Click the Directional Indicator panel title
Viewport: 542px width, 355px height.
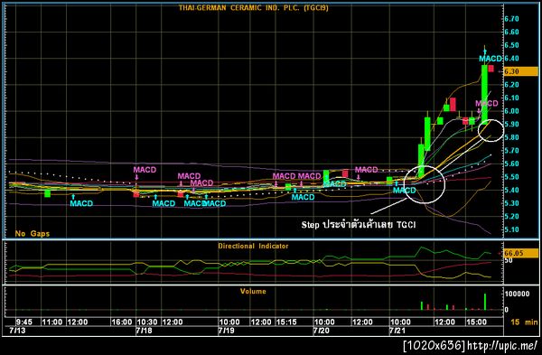(x=253, y=246)
